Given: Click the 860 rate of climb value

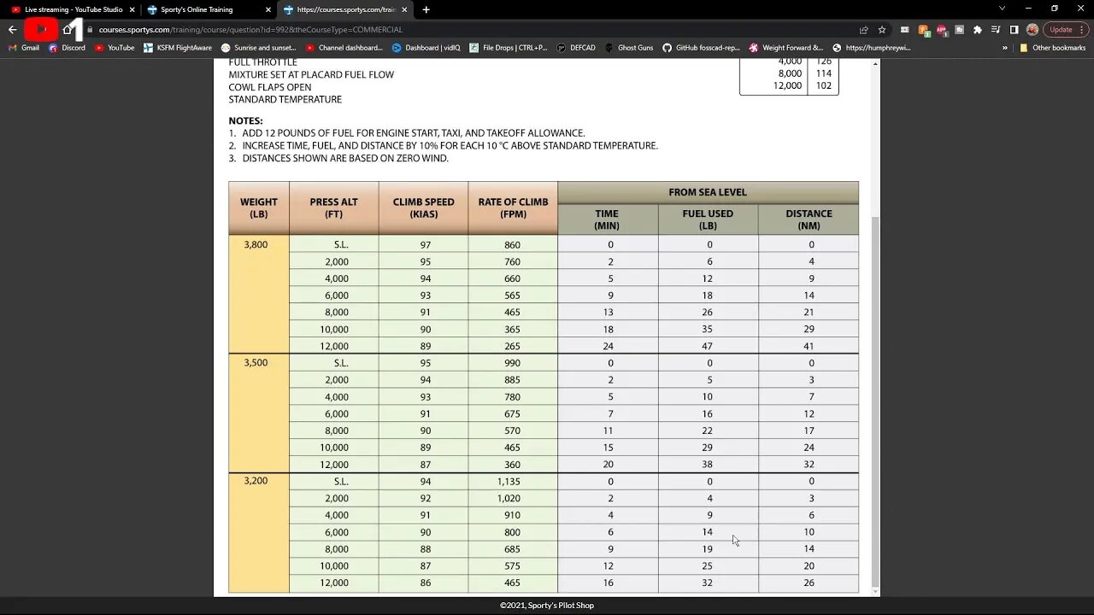Looking at the screenshot, I should [x=513, y=244].
